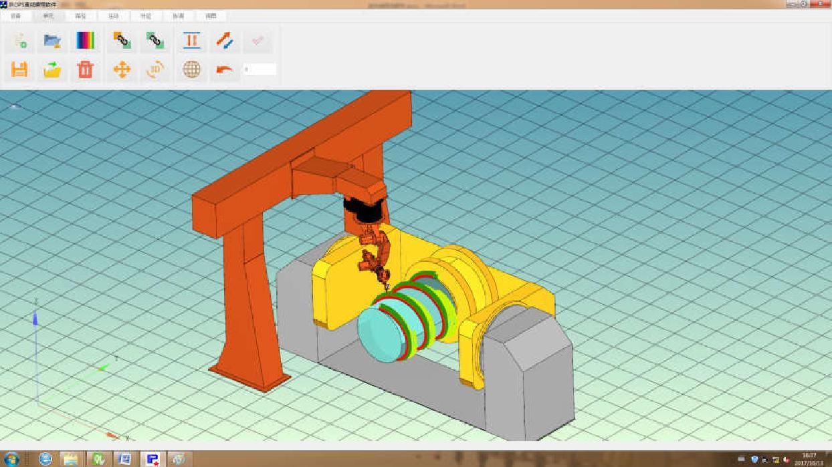Click the red curved undo arrow
This screenshot has width=832, height=467.
click(225, 69)
